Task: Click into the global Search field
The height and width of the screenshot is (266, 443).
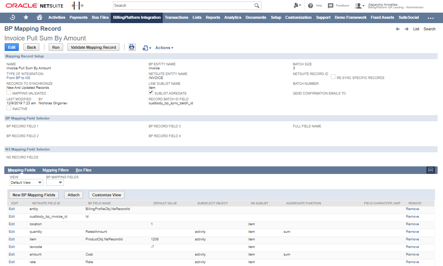Action: 183,5
